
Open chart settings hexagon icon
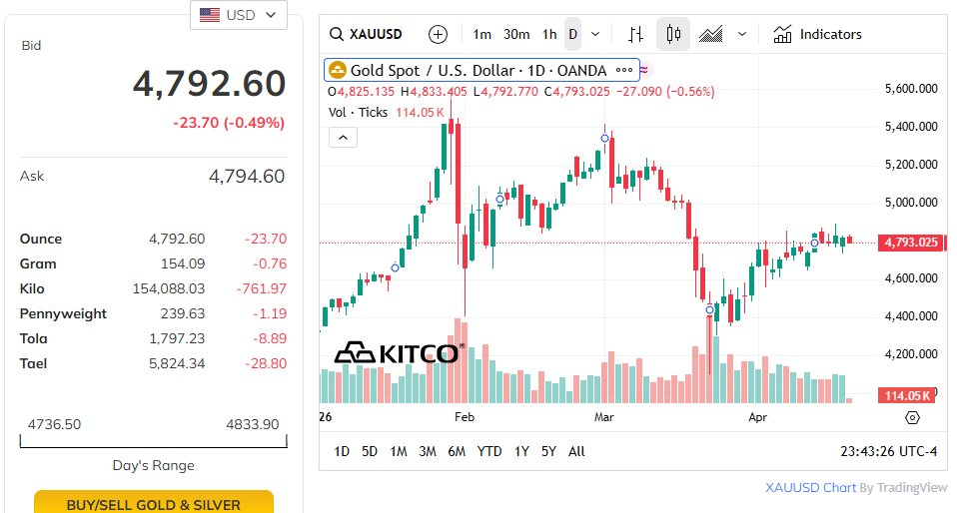[x=912, y=418]
